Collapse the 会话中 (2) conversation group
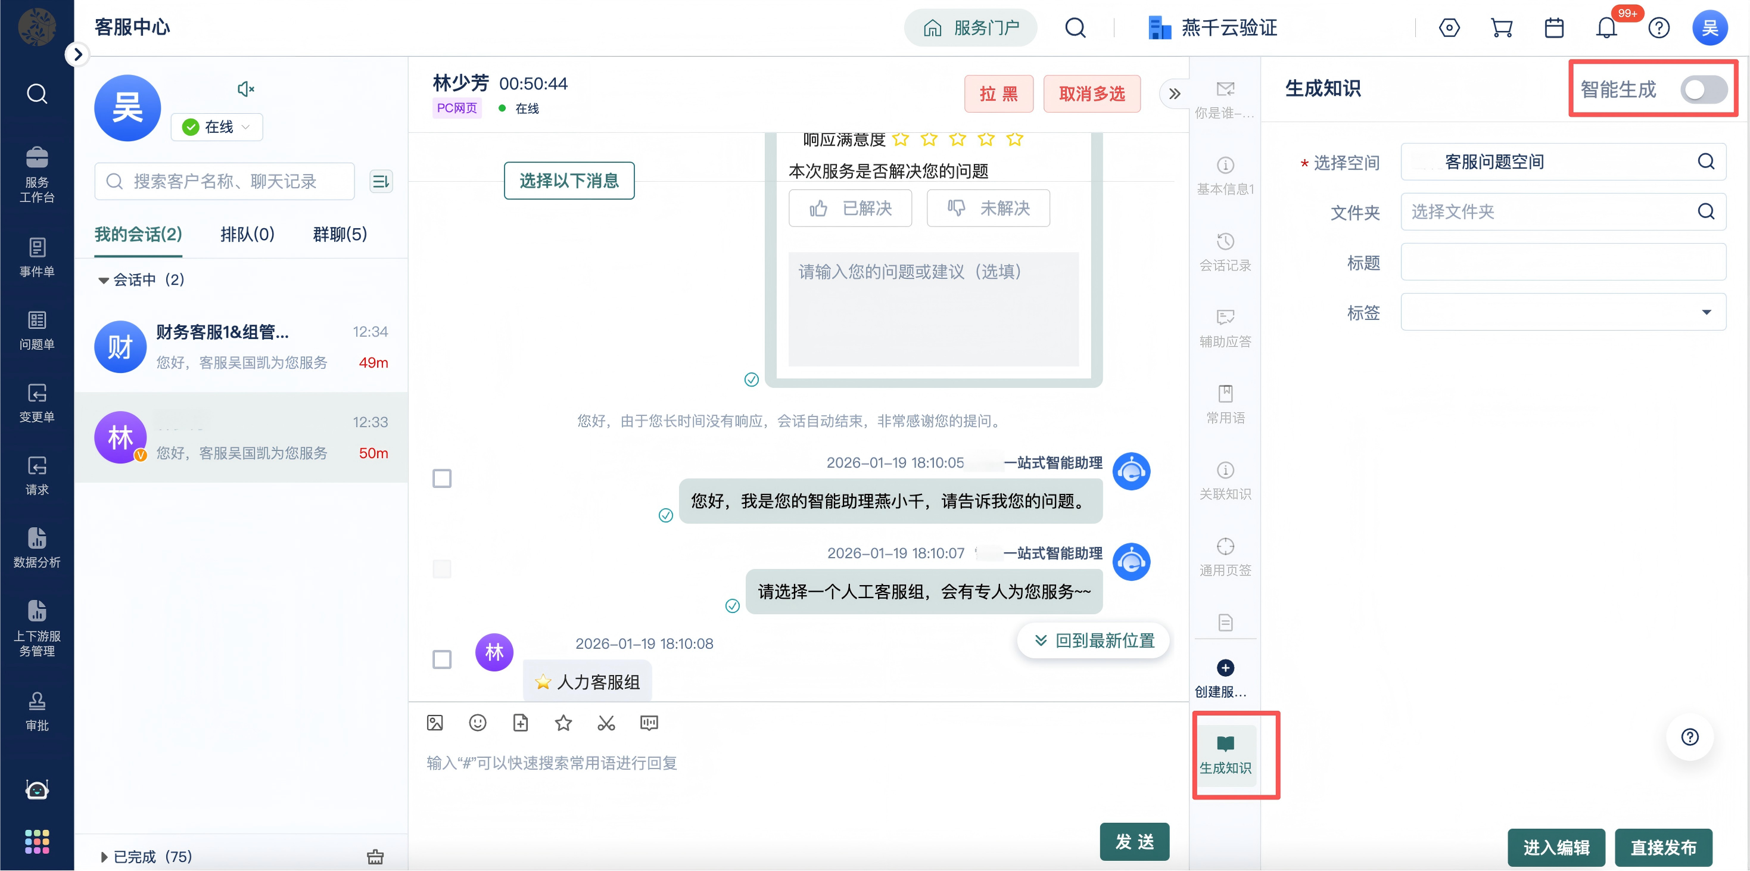 coord(103,279)
